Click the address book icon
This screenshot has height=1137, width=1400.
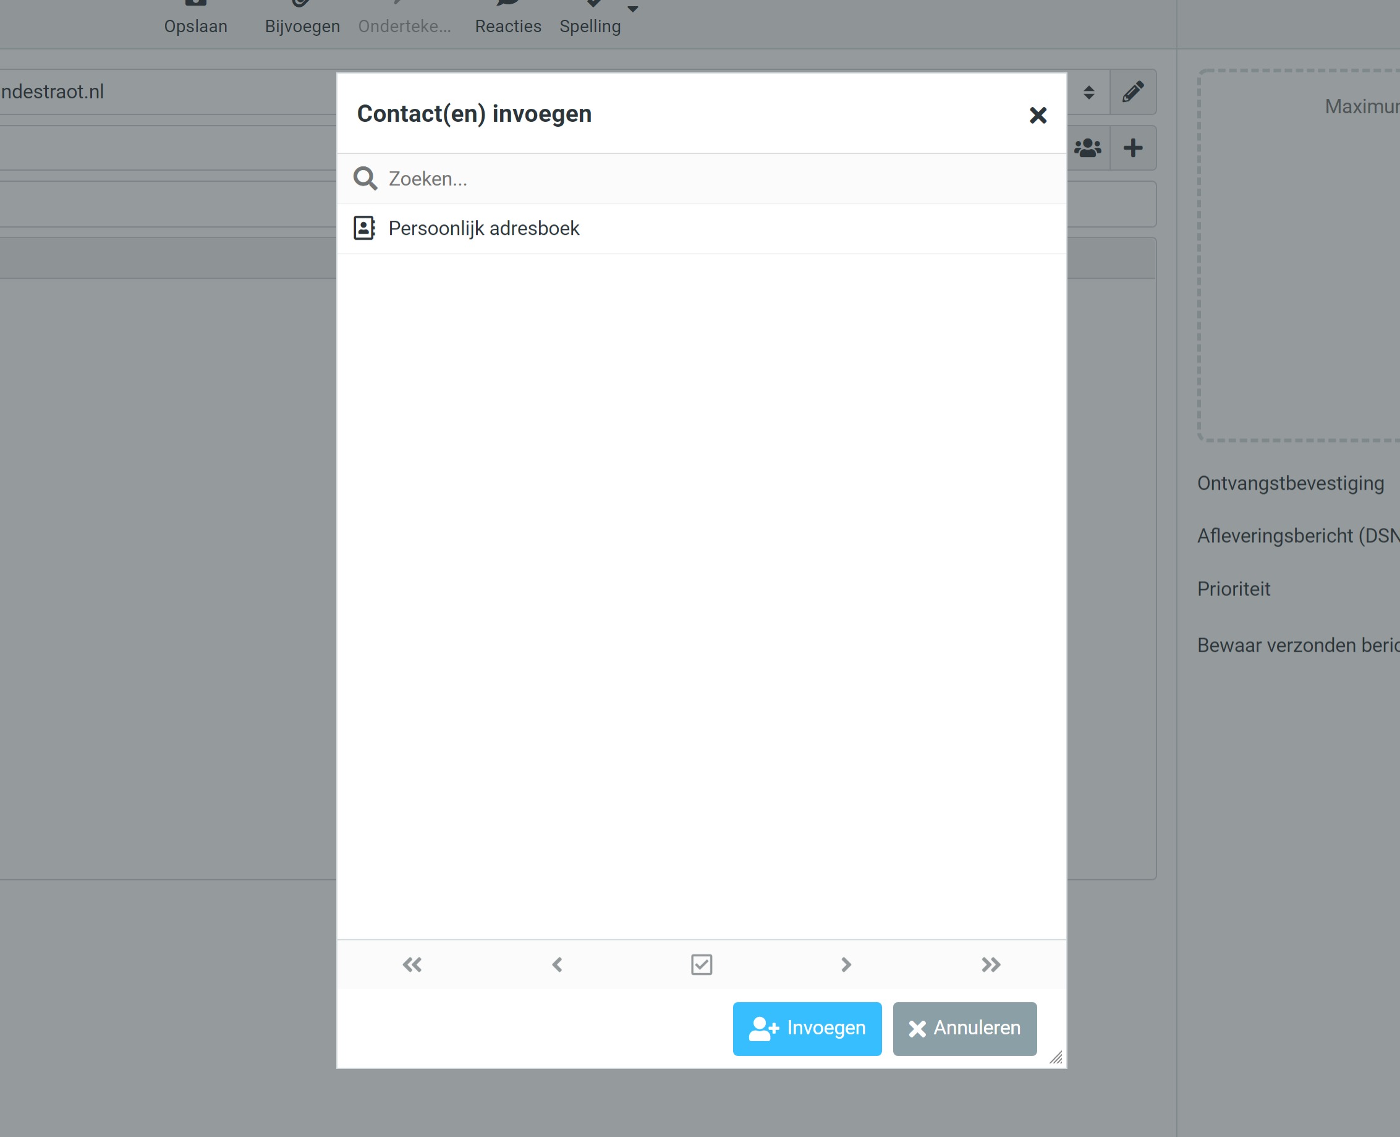pos(364,229)
